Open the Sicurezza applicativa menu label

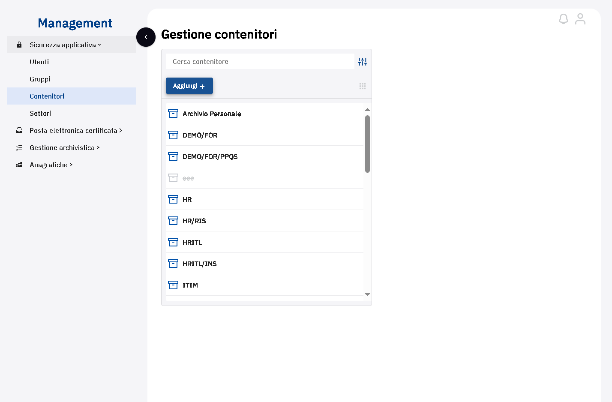pos(63,45)
